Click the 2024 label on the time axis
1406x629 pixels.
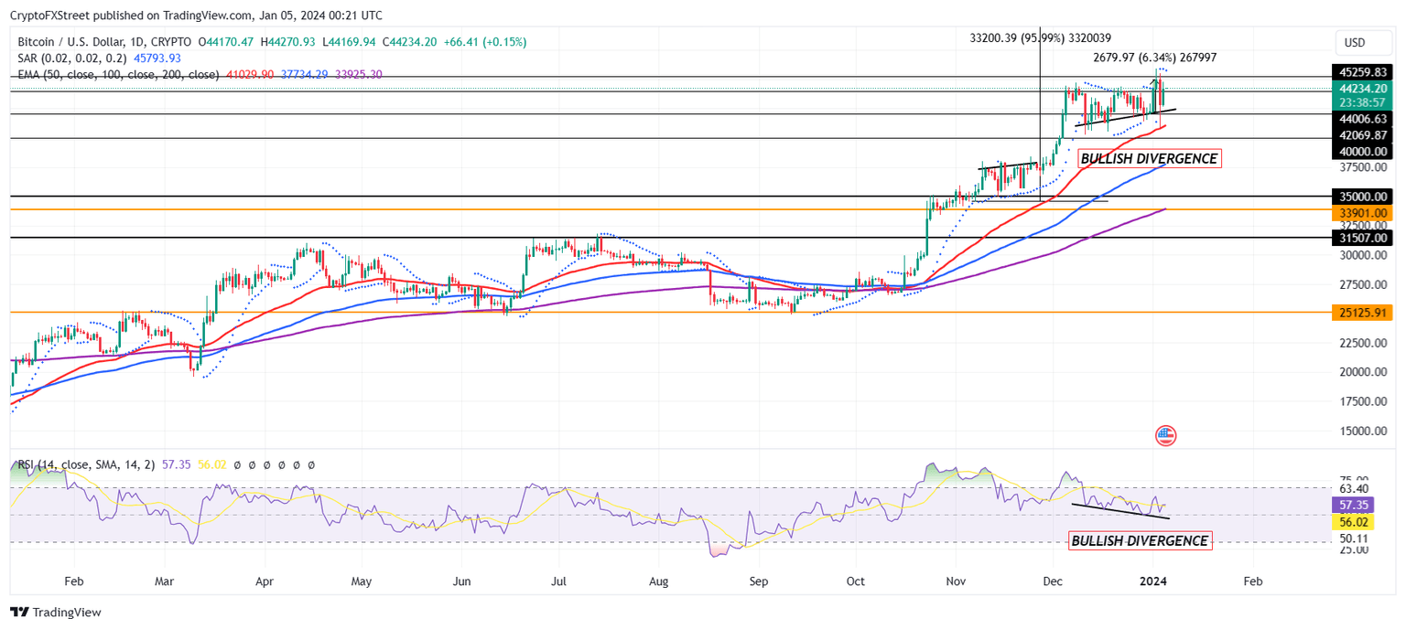[x=1153, y=581]
